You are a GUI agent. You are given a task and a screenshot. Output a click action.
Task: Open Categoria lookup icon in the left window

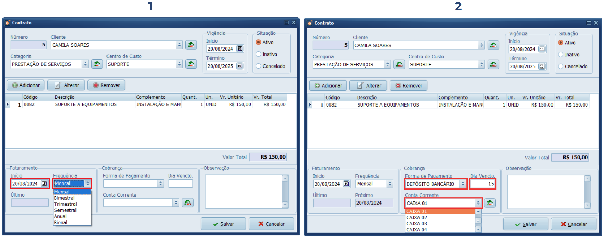[x=97, y=64]
